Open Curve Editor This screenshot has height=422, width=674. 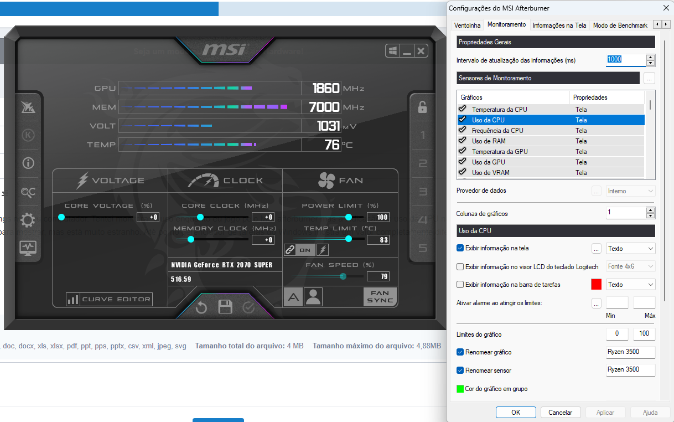(109, 300)
